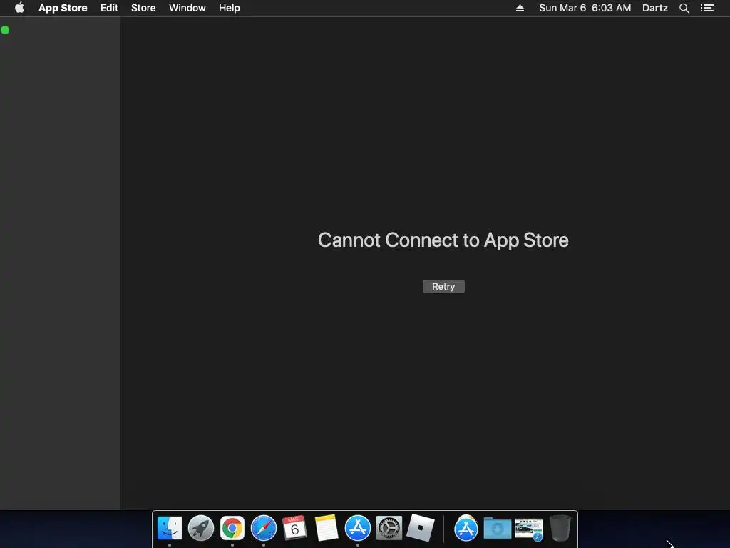Viewport: 730px width, 548px height.
Task: Open Notification Center list icon
Action: point(707,8)
